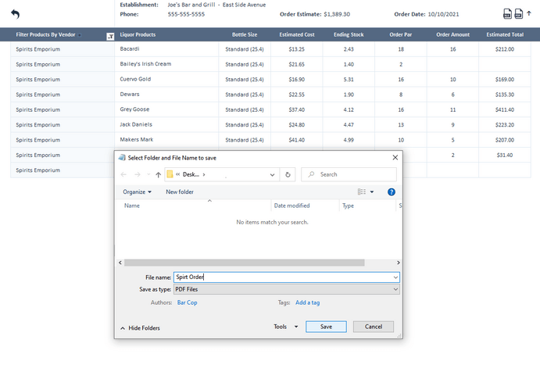Expand the view options dropdown
The width and height of the screenshot is (540, 365).
(372, 191)
